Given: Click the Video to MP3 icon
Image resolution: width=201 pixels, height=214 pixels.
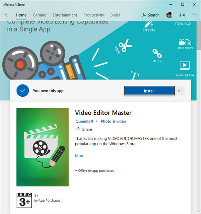Looking at the screenshot, I should [x=185, y=42].
